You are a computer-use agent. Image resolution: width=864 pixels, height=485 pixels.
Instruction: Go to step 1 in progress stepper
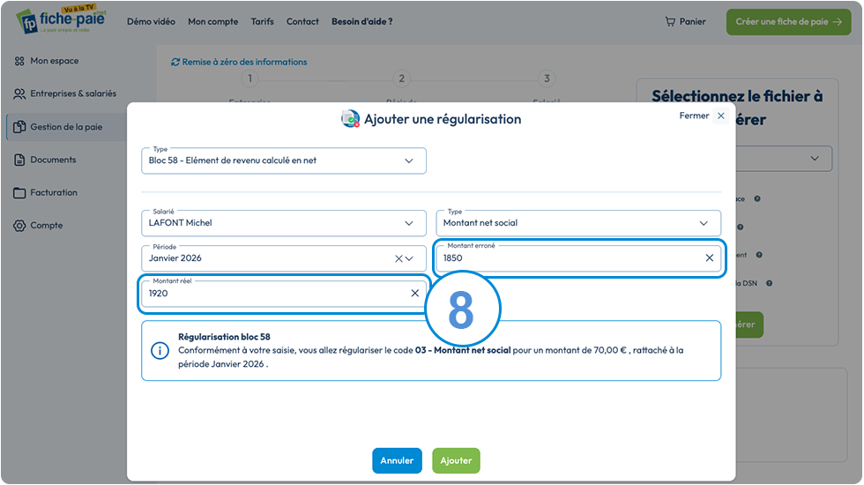[250, 78]
